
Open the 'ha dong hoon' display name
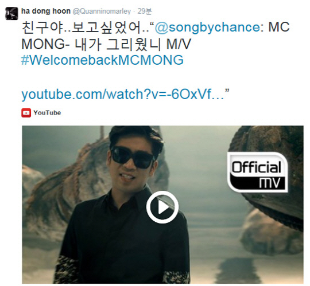(46, 11)
